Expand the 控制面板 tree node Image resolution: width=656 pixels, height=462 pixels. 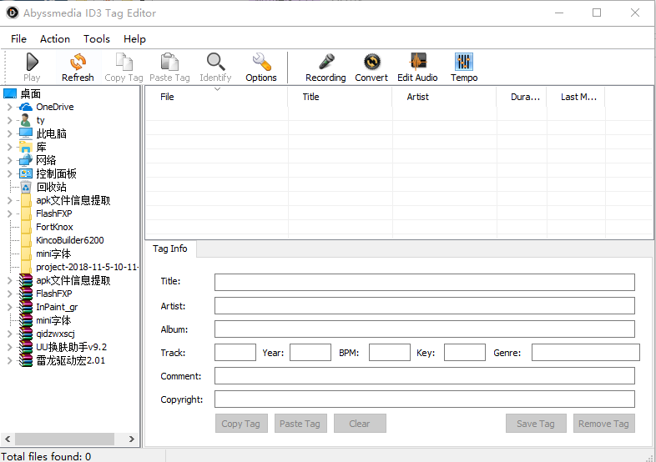[x=9, y=173]
